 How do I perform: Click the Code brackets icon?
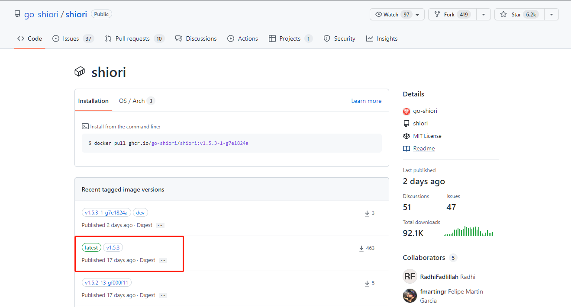pos(21,38)
